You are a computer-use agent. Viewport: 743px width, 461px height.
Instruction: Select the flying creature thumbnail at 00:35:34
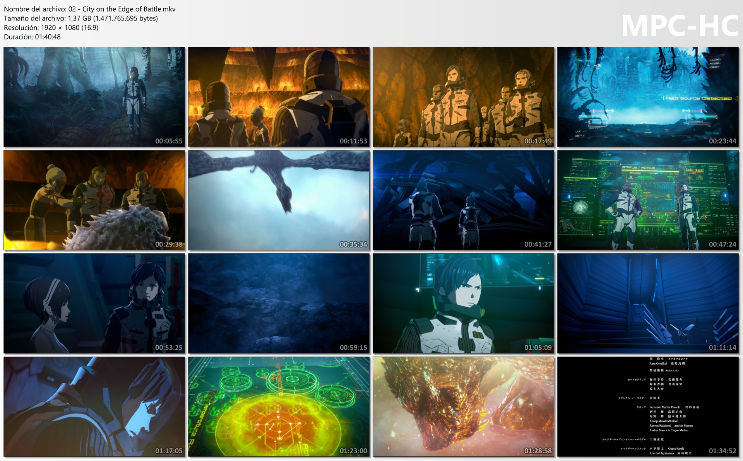(279, 200)
